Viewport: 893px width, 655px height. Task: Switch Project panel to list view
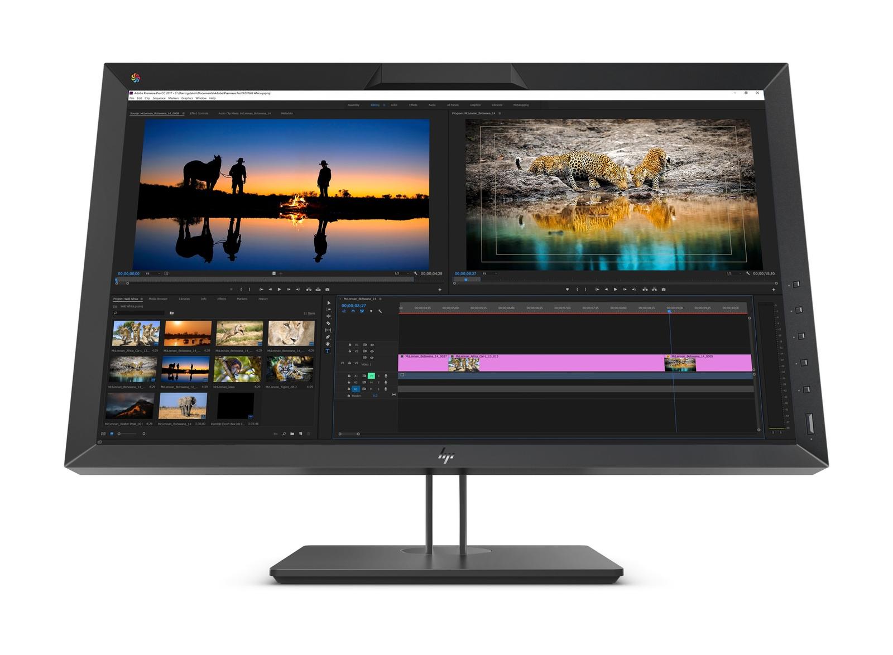104,434
